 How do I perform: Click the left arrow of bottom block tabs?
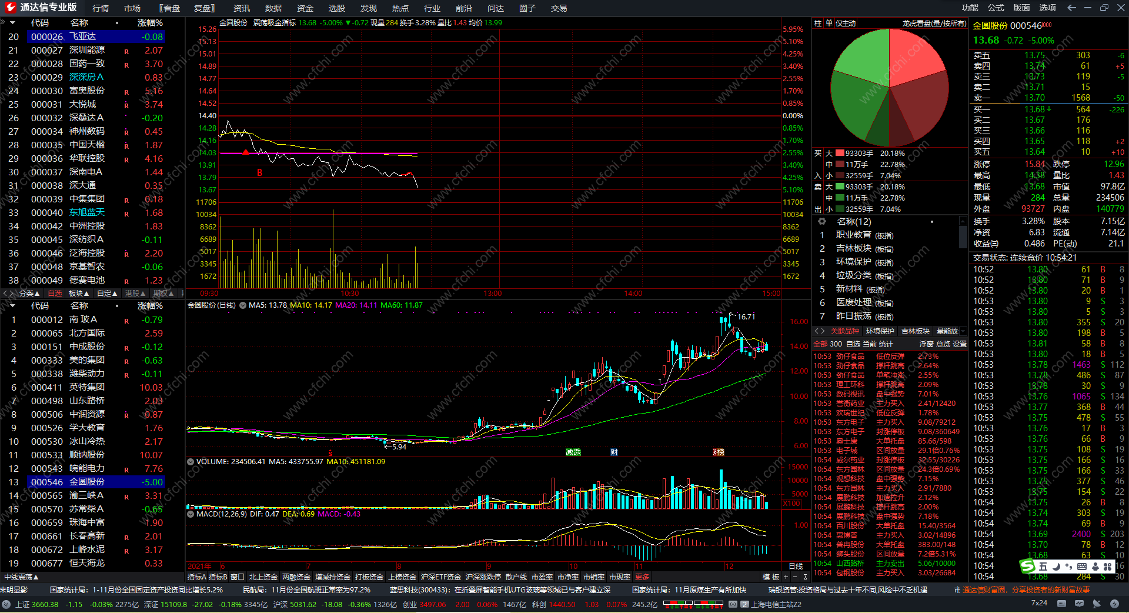[x=817, y=331]
